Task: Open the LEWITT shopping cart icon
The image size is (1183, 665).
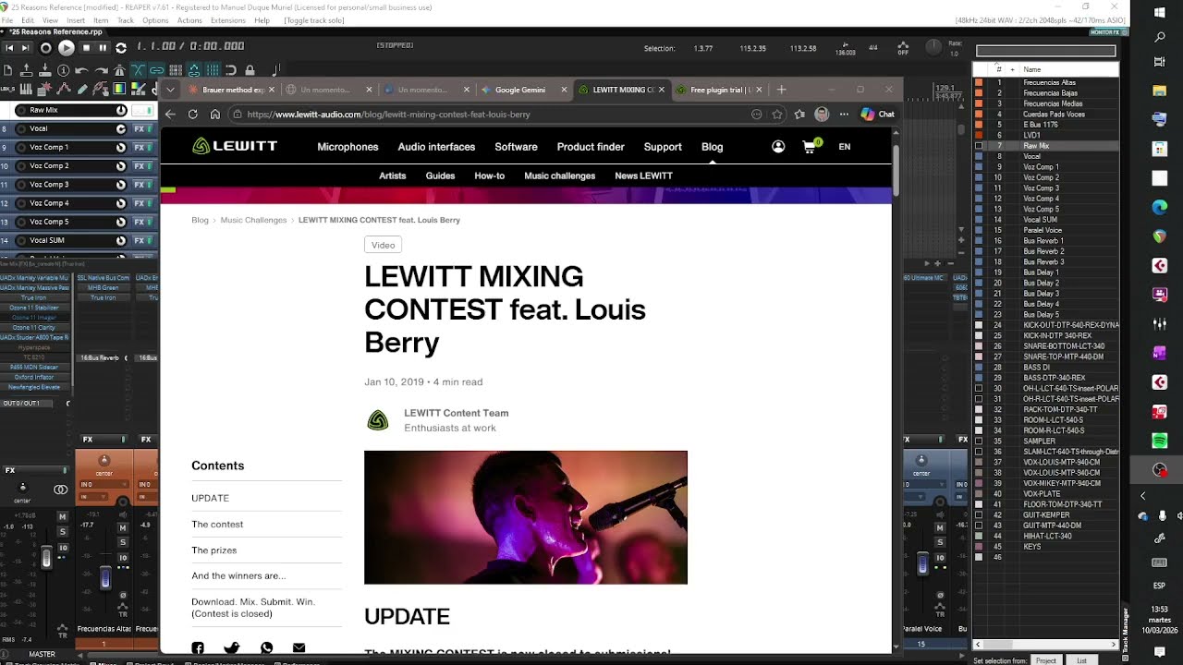Action: click(x=811, y=147)
